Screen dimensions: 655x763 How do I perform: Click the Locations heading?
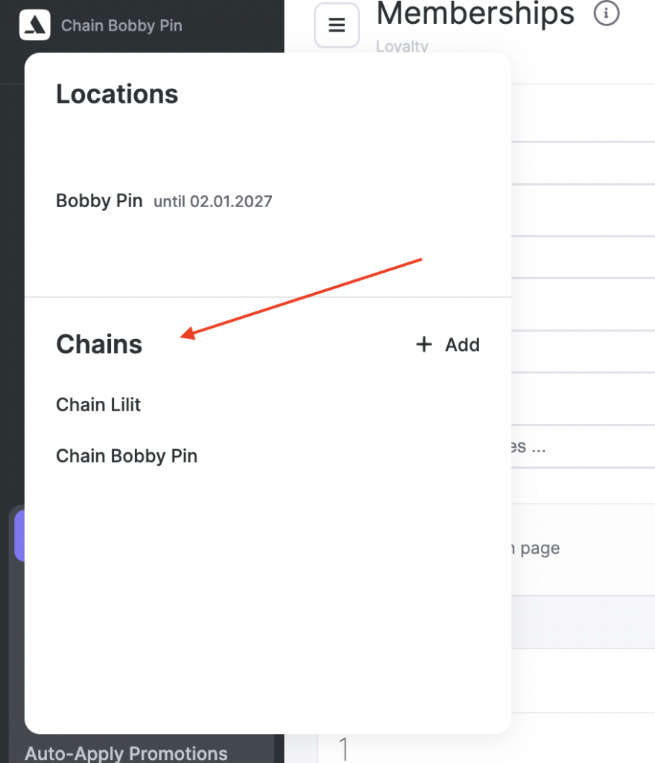point(117,95)
